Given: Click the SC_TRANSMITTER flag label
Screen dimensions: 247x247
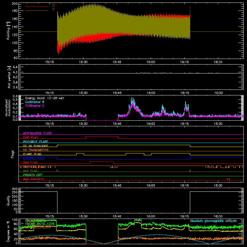Looking at the screenshot, I should [x=36, y=150].
